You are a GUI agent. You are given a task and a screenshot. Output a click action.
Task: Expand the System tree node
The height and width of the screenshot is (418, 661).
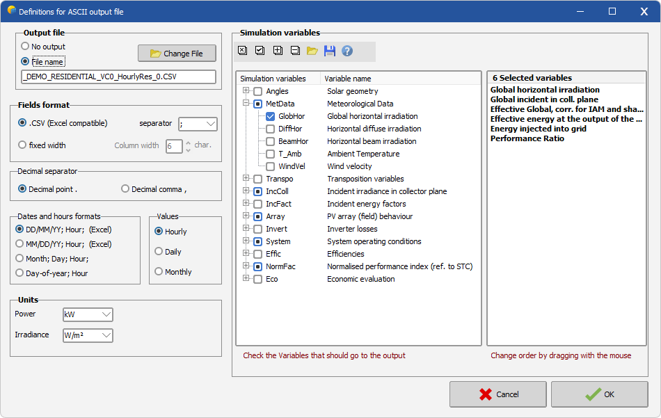point(246,241)
